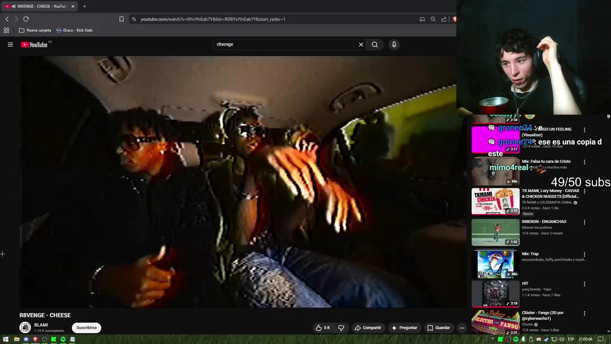Open the YouTube guide hamburger menu

pyautogui.click(x=10, y=44)
